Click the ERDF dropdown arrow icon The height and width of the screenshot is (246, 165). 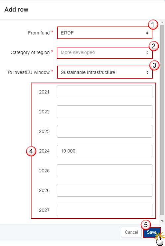(x=147, y=33)
